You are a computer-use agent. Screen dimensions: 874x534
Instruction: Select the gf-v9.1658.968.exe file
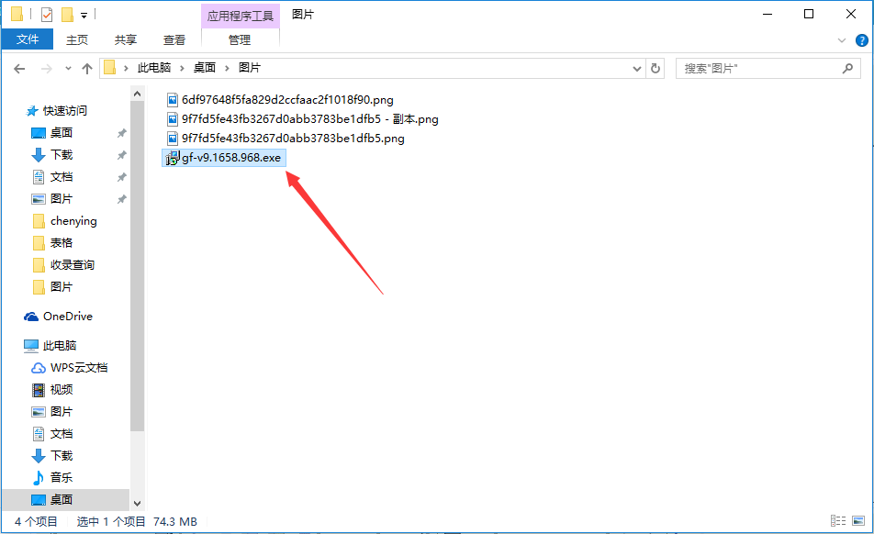pos(230,159)
